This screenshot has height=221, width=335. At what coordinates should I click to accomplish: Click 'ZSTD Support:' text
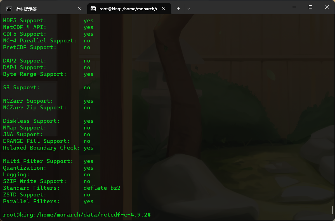coord(25,194)
